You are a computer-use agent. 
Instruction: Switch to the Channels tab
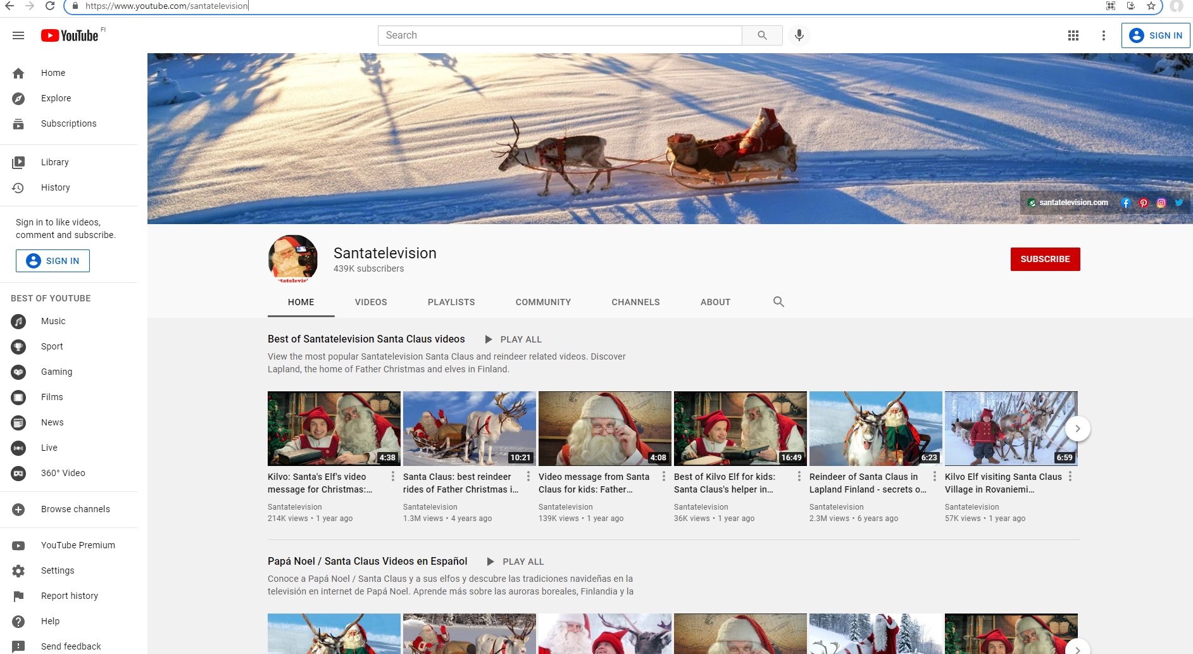coord(635,302)
